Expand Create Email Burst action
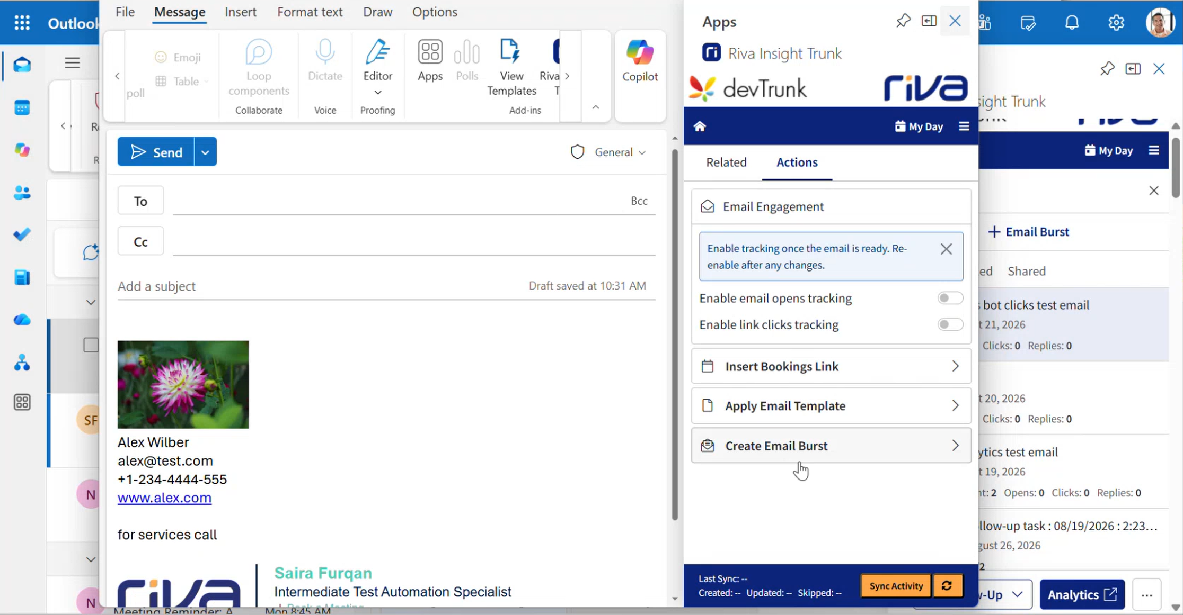1183x615 pixels. pyautogui.click(x=831, y=446)
